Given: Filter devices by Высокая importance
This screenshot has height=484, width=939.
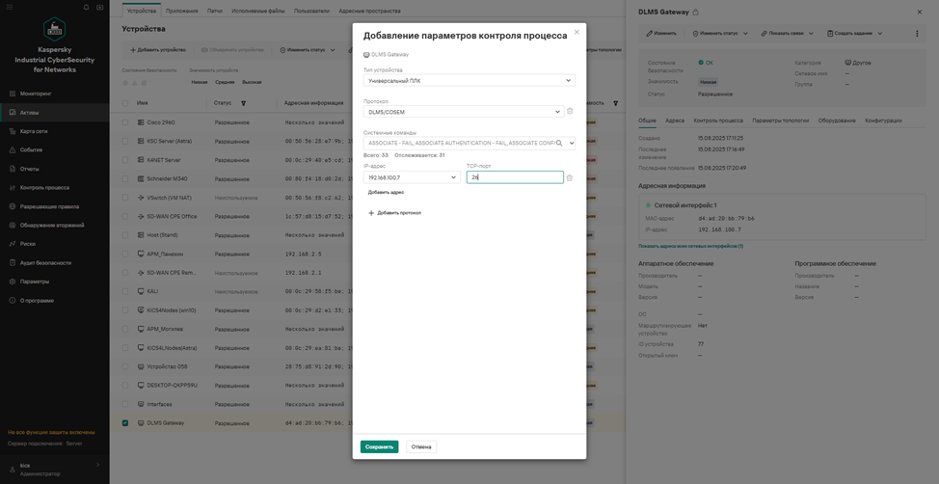Looking at the screenshot, I should coord(253,82).
